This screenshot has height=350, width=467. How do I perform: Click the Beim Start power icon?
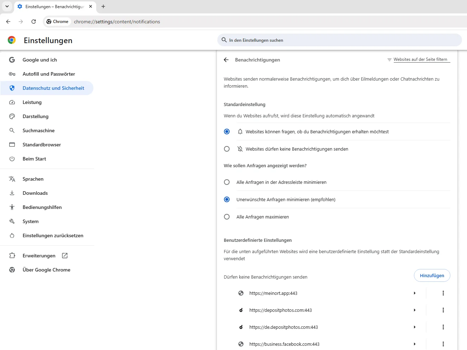pos(12,159)
